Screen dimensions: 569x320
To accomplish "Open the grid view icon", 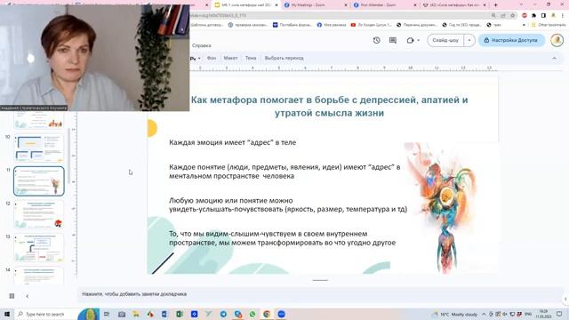I will (12, 296).
